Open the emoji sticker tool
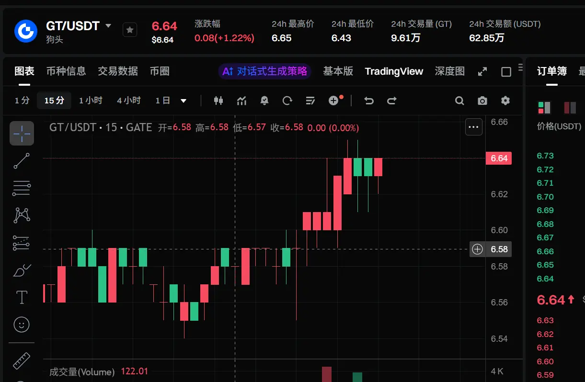The height and width of the screenshot is (382, 585). pos(22,325)
